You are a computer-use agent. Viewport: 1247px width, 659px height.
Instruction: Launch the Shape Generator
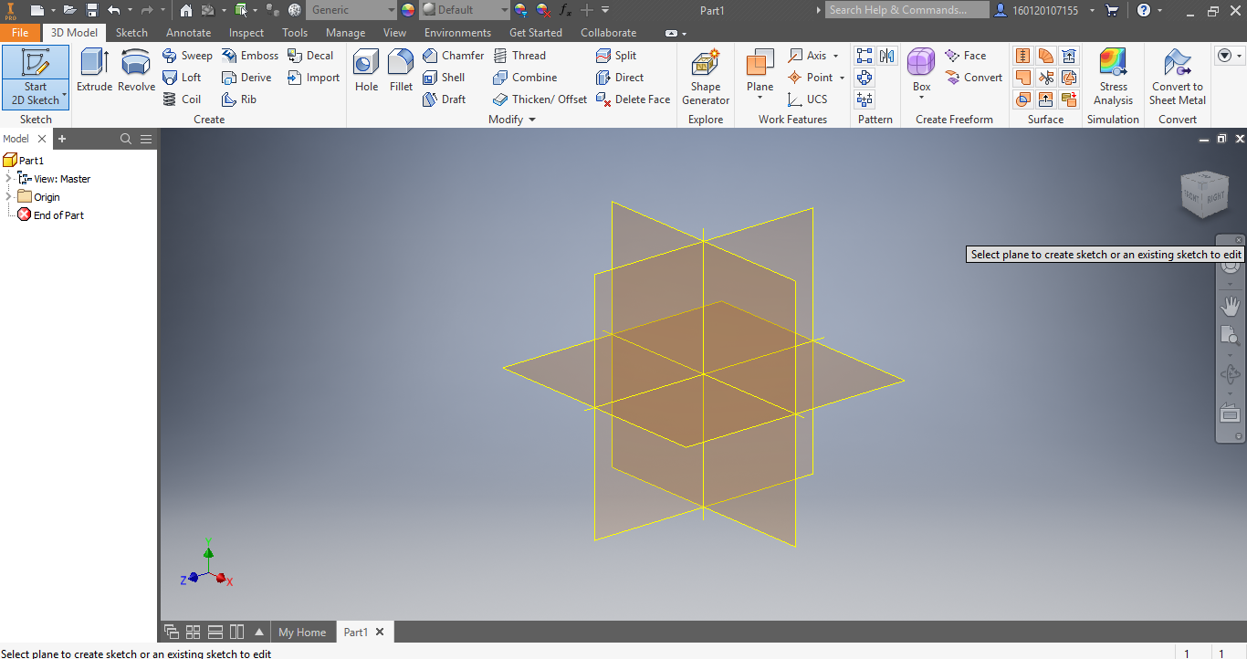click(706, 78)
